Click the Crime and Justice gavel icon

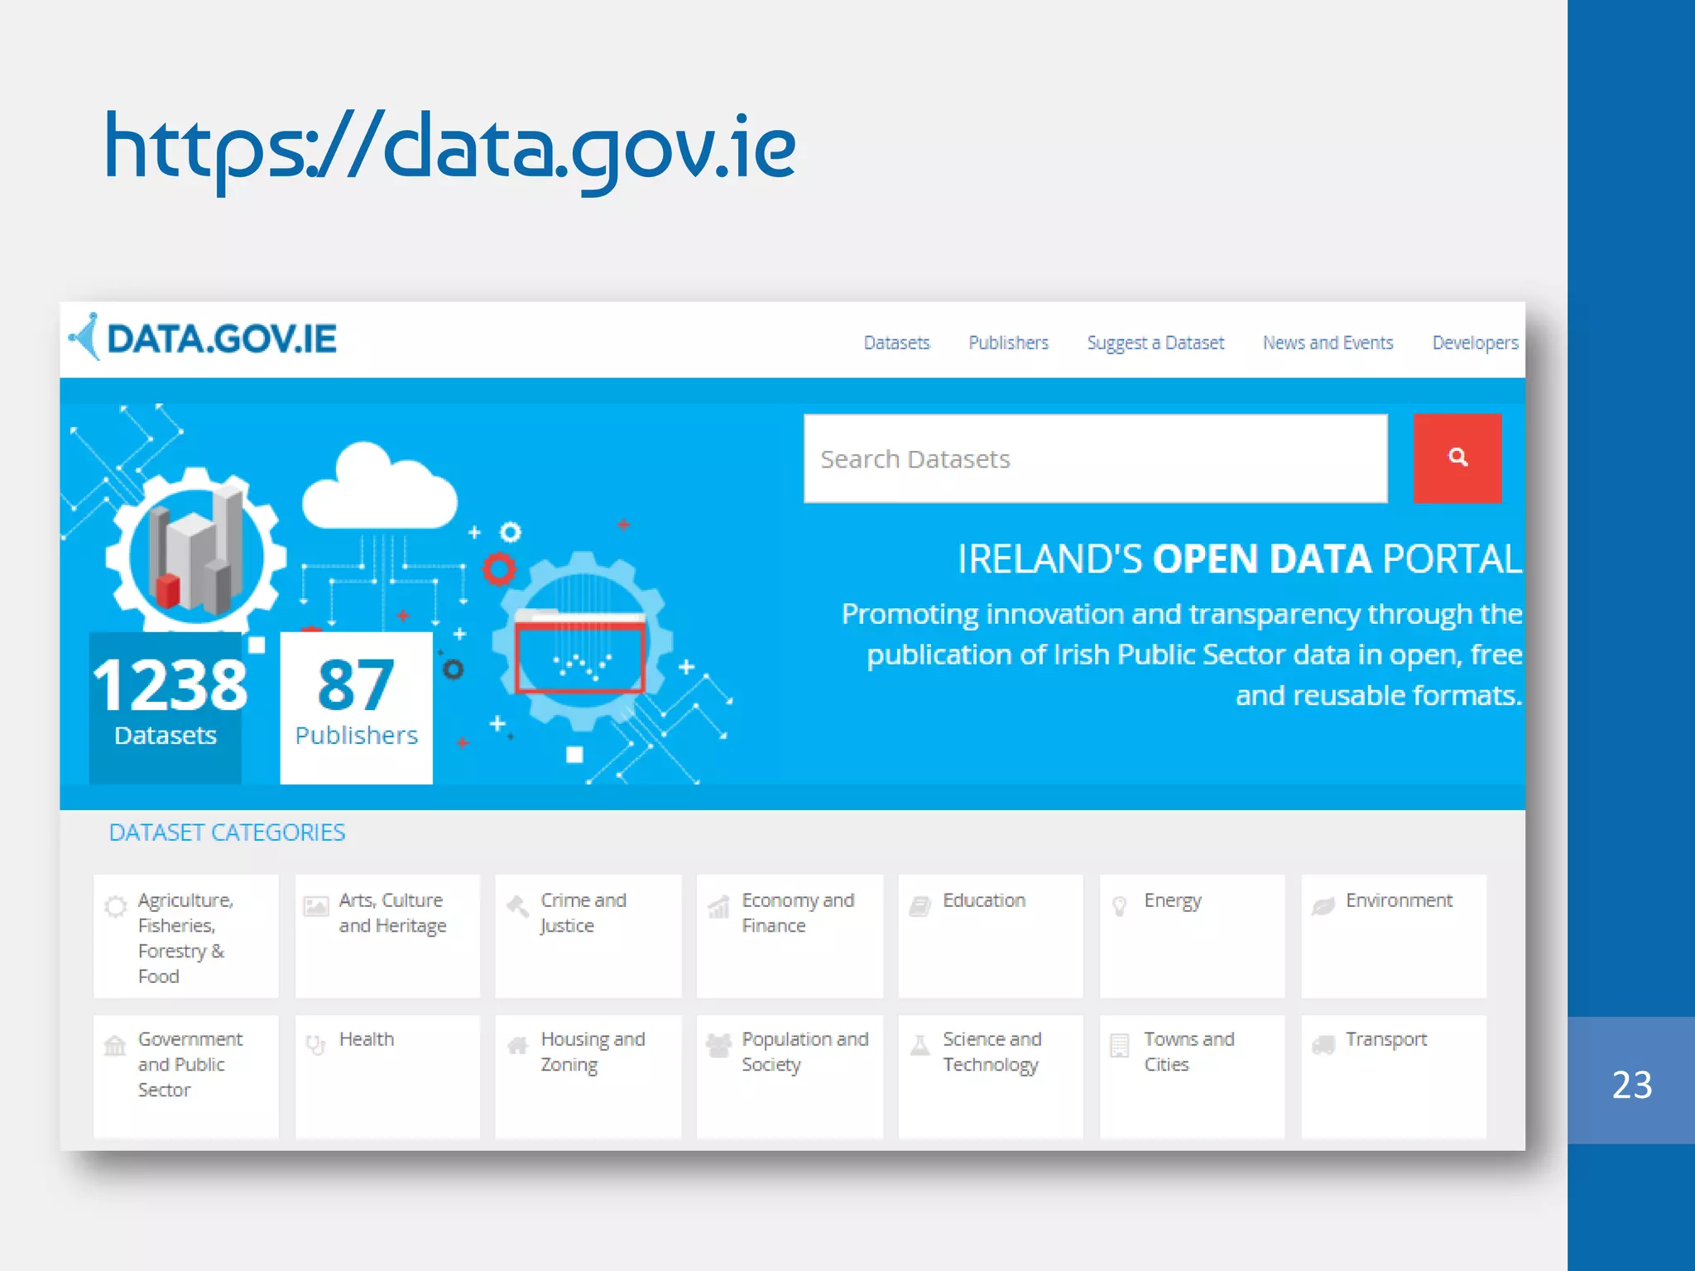coord(518,906)
